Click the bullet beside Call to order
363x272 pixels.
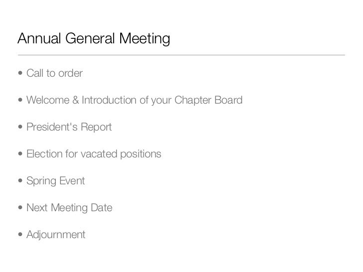click(x=20, y=73)
